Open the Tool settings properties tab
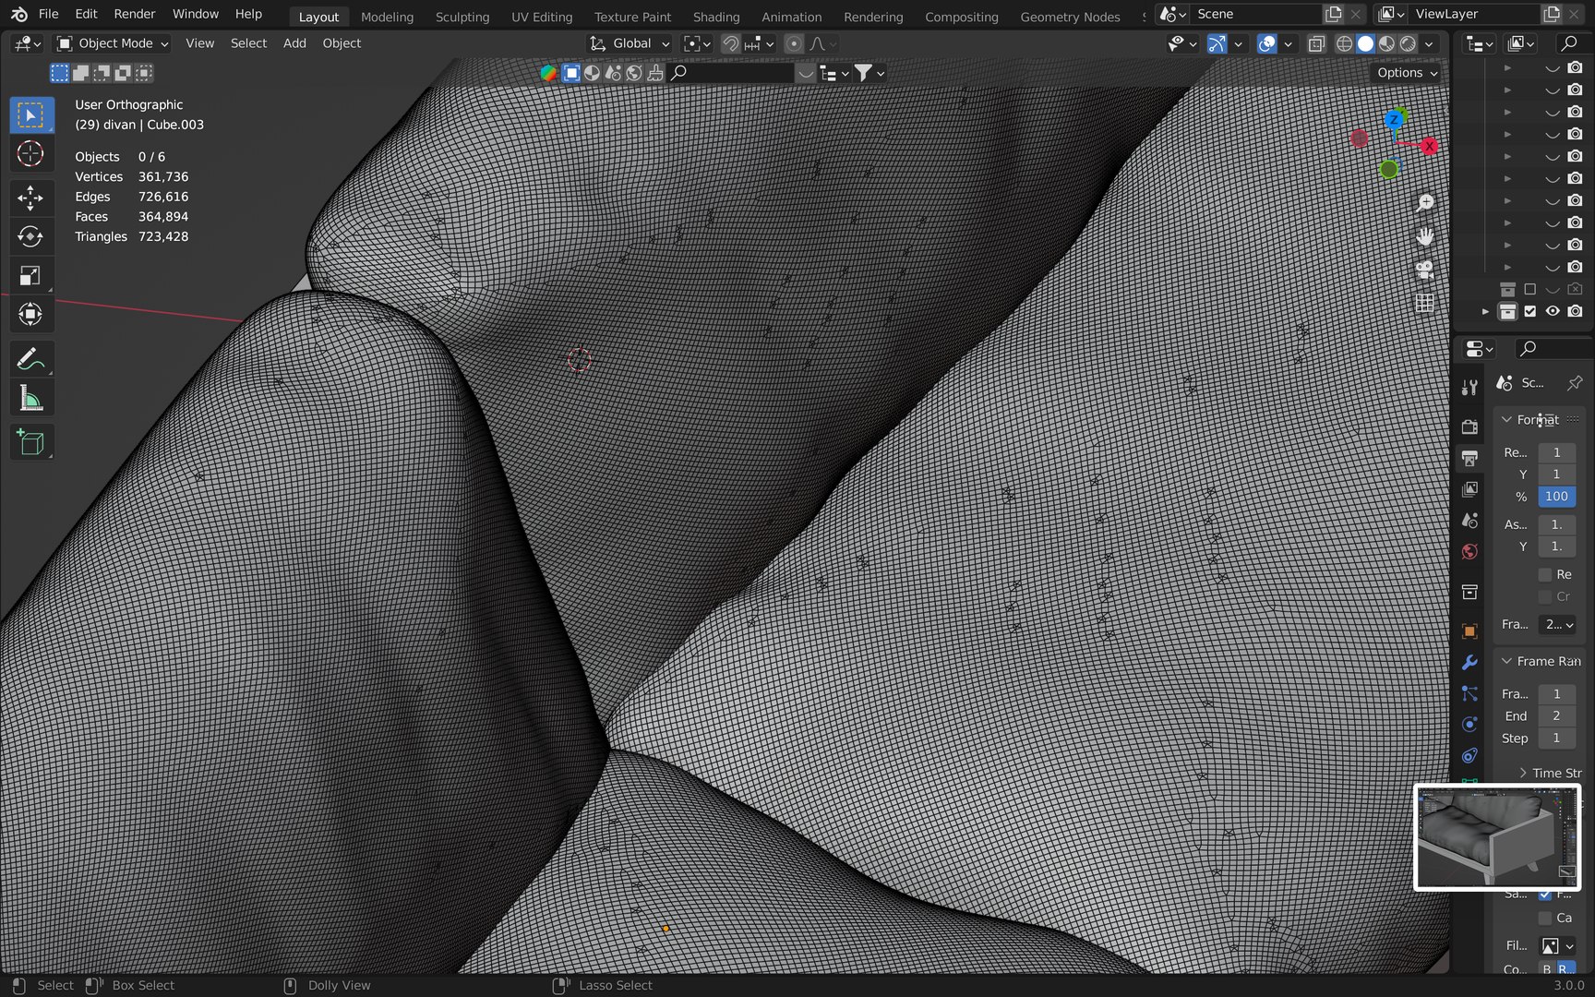The width and height of the screenshot is (1595, 997). (x=1469, y=388)
